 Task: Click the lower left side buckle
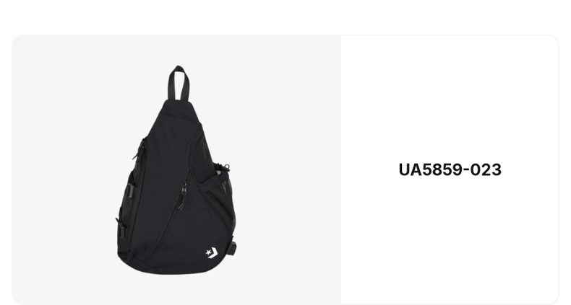[121, 229]
